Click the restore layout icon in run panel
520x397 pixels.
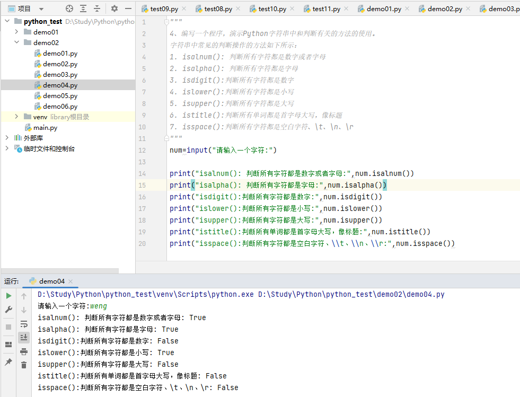(x=8, y=345)
